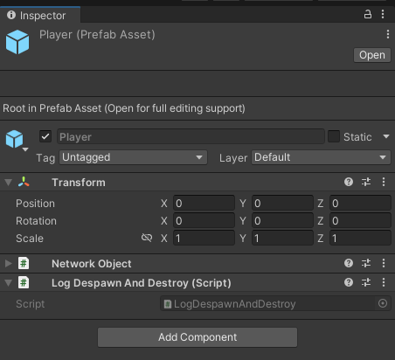Select object picker for LogDespawnAndDestroy script

click(383, 303)
